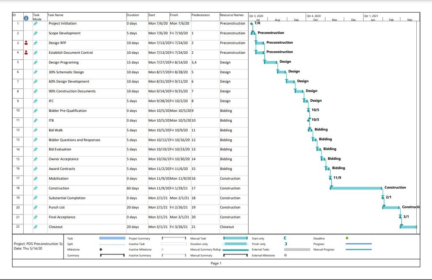Viewport: 432px width, 280px height.
Task: Click the manual task pin icon for Project Initiation
Action: pos(35,24)
